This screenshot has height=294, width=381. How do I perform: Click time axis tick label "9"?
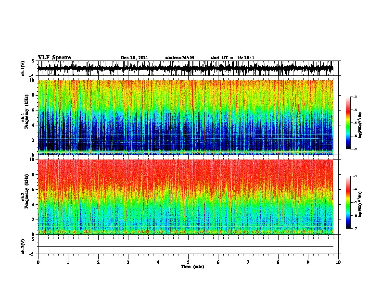click(308, 262)
